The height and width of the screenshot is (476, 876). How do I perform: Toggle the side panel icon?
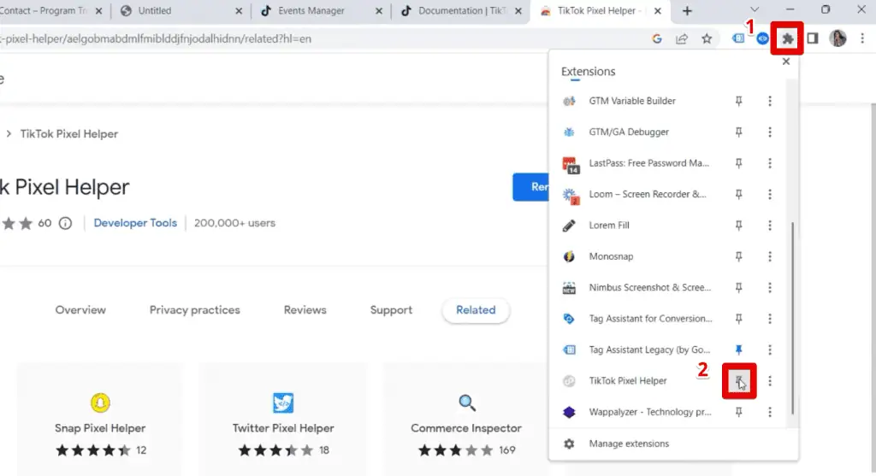pos(813,38)
